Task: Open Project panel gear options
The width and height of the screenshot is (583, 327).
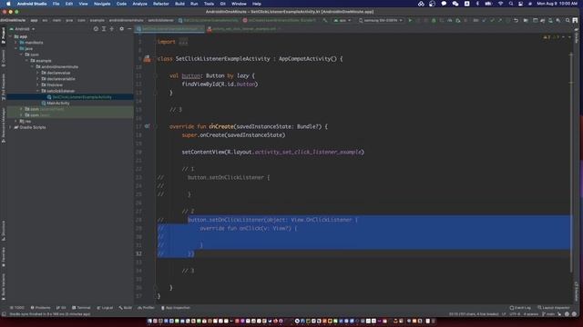Action: tap(121, 28)
